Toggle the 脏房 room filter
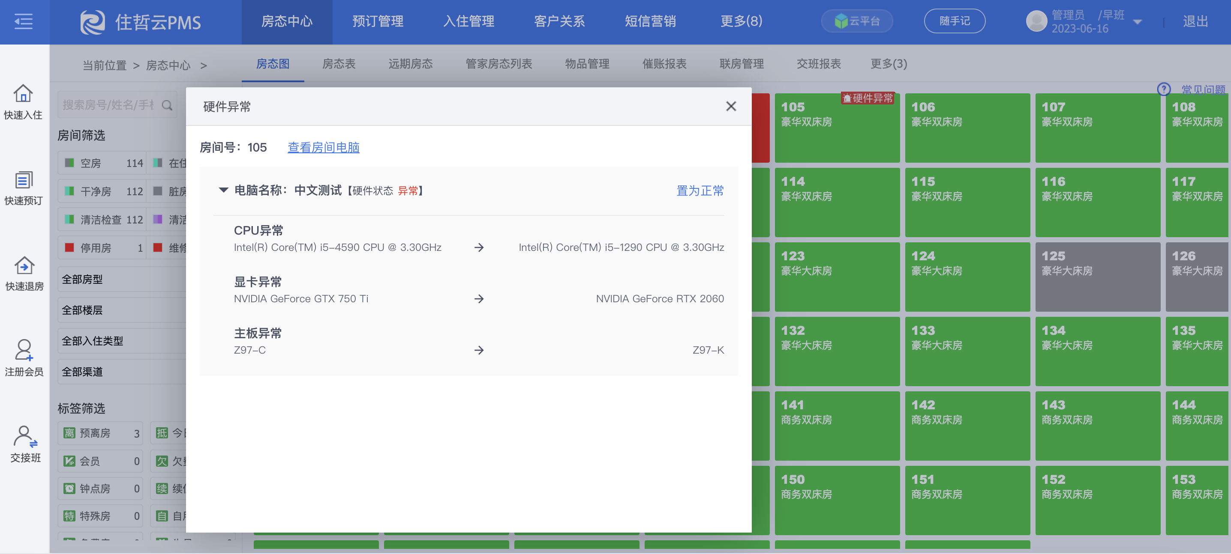This screenshot has width=1231, height=554. tap(167, 191)
